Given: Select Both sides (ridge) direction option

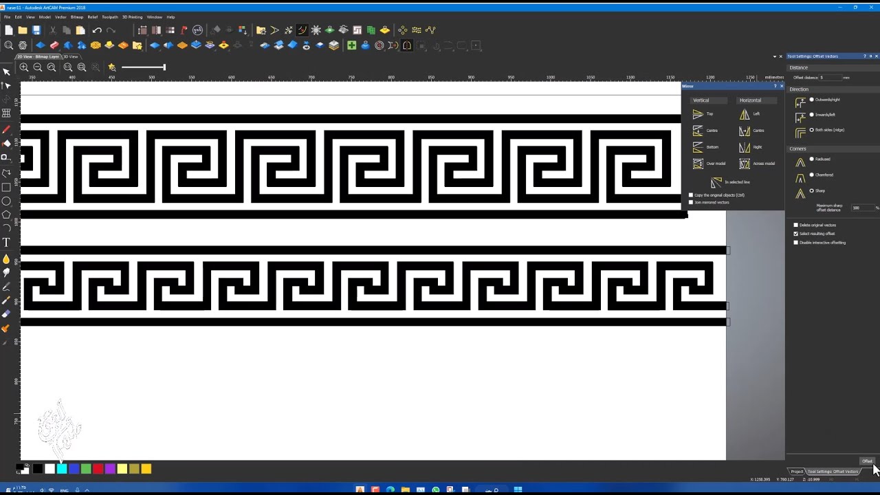Looking at the screenshot, I should [811, 130].
